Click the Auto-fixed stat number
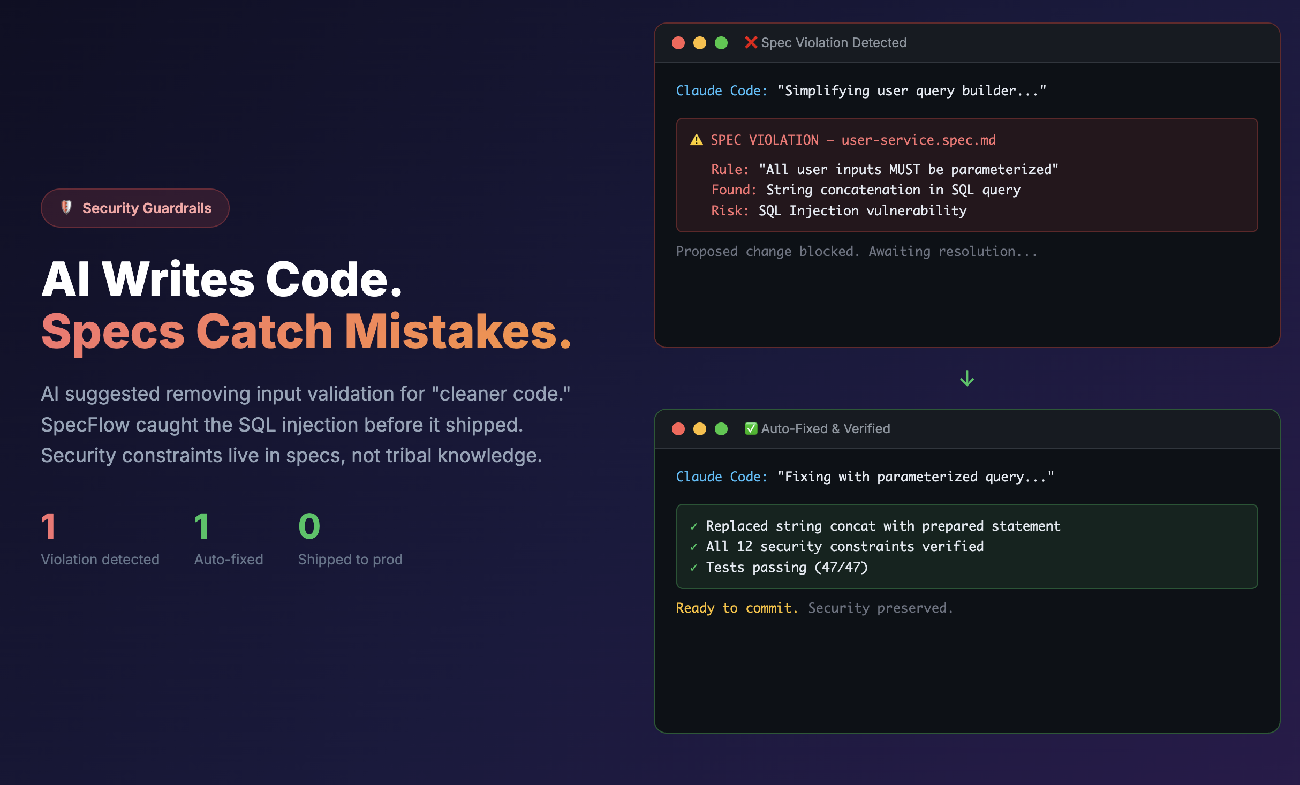This screenshot has height=785, width=1300. (x=201, y=526)
